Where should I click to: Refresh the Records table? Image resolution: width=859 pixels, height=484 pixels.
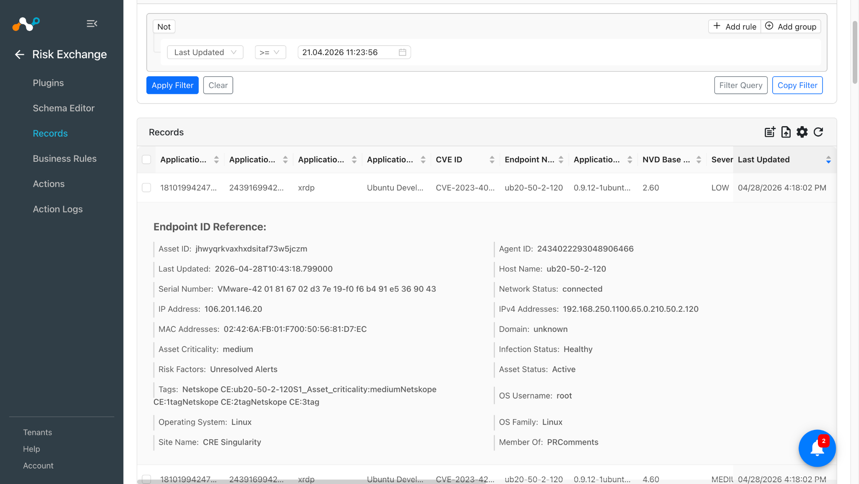pos(818,132)
